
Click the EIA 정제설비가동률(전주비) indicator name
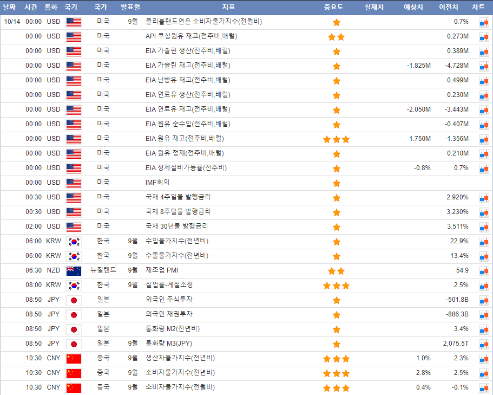point(186,168)
